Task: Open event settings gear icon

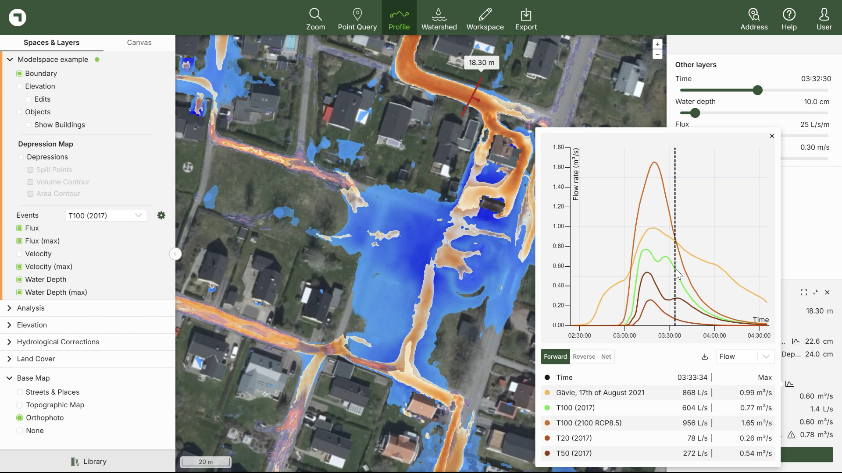Action: tap(161, 215)
